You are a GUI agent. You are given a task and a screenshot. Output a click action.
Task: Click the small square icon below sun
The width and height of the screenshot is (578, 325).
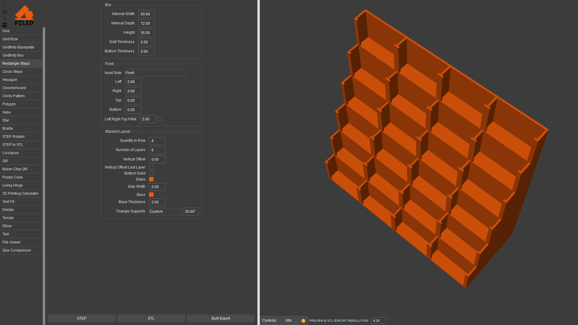point(5,19)
